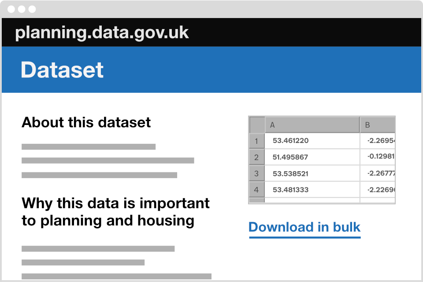Click first window control dot
Viewport: 423px width, 282px height.
click(x=11, y=9)
